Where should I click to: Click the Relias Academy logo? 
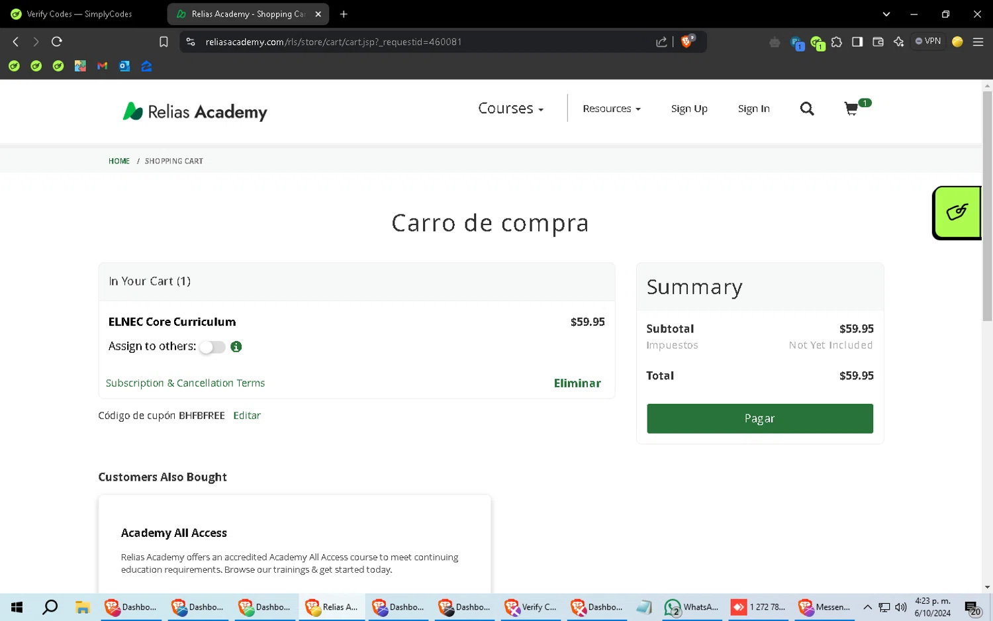[195, 111]
